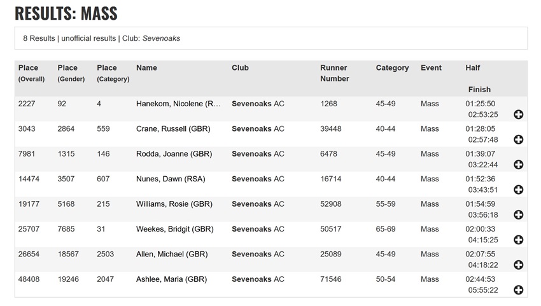Select runner number 71546
The image size is (541, 306).
pos(330,279)
